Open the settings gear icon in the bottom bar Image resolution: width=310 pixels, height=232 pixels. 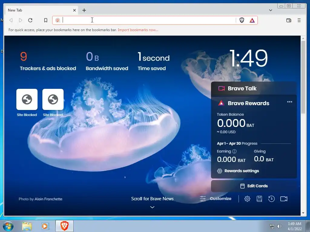tap(247, 199)
